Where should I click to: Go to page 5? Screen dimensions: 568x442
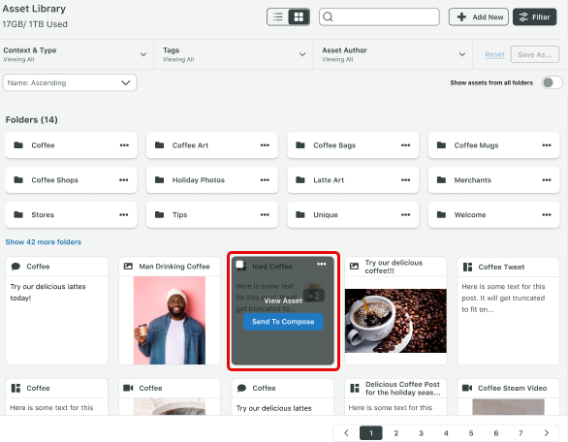click(x=471, y=433)
